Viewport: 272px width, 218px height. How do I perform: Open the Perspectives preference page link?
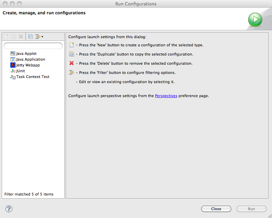[x=166, y=96]
